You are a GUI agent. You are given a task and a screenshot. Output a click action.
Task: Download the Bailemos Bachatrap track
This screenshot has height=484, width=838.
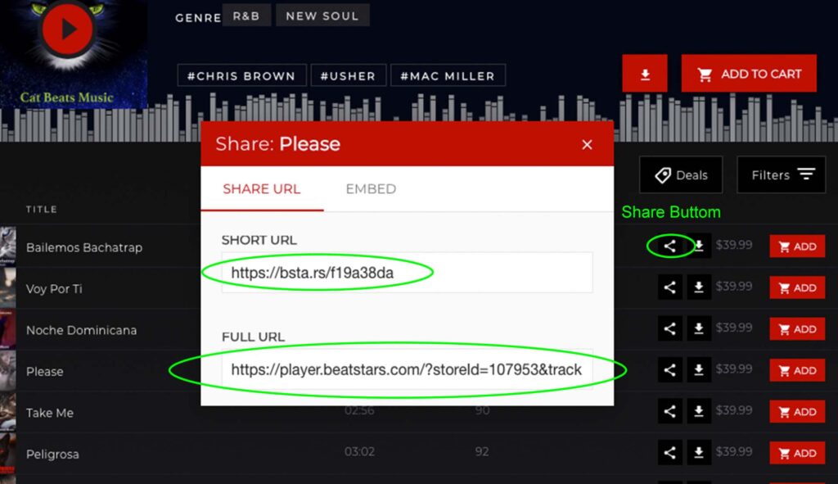coord(699,246)
